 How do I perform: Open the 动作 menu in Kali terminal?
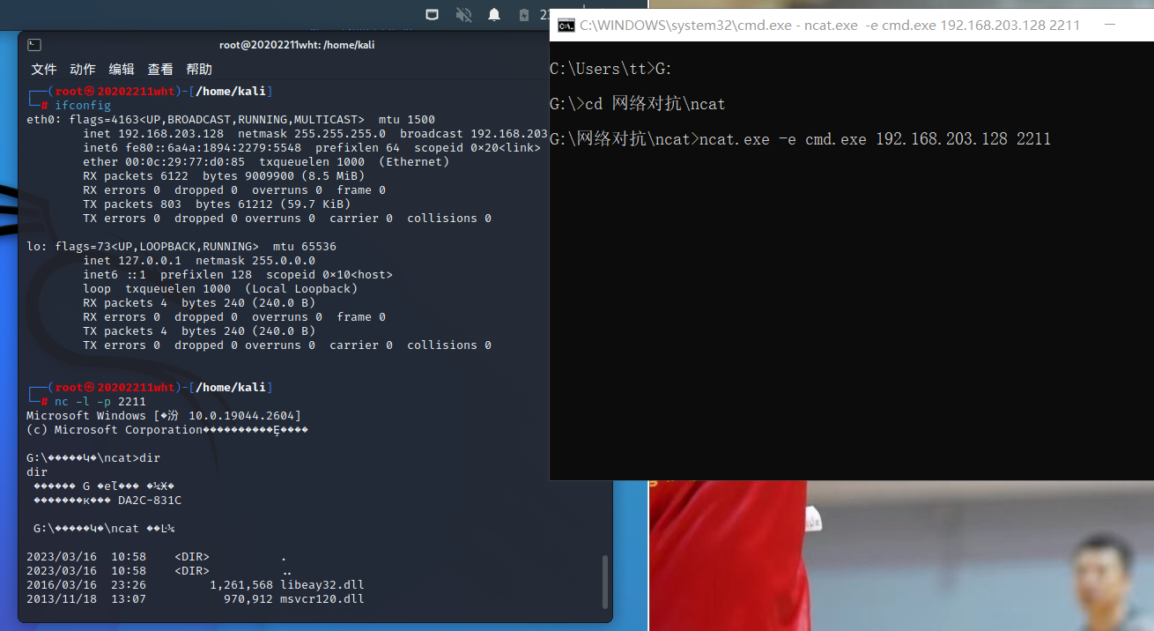[83, 70]
